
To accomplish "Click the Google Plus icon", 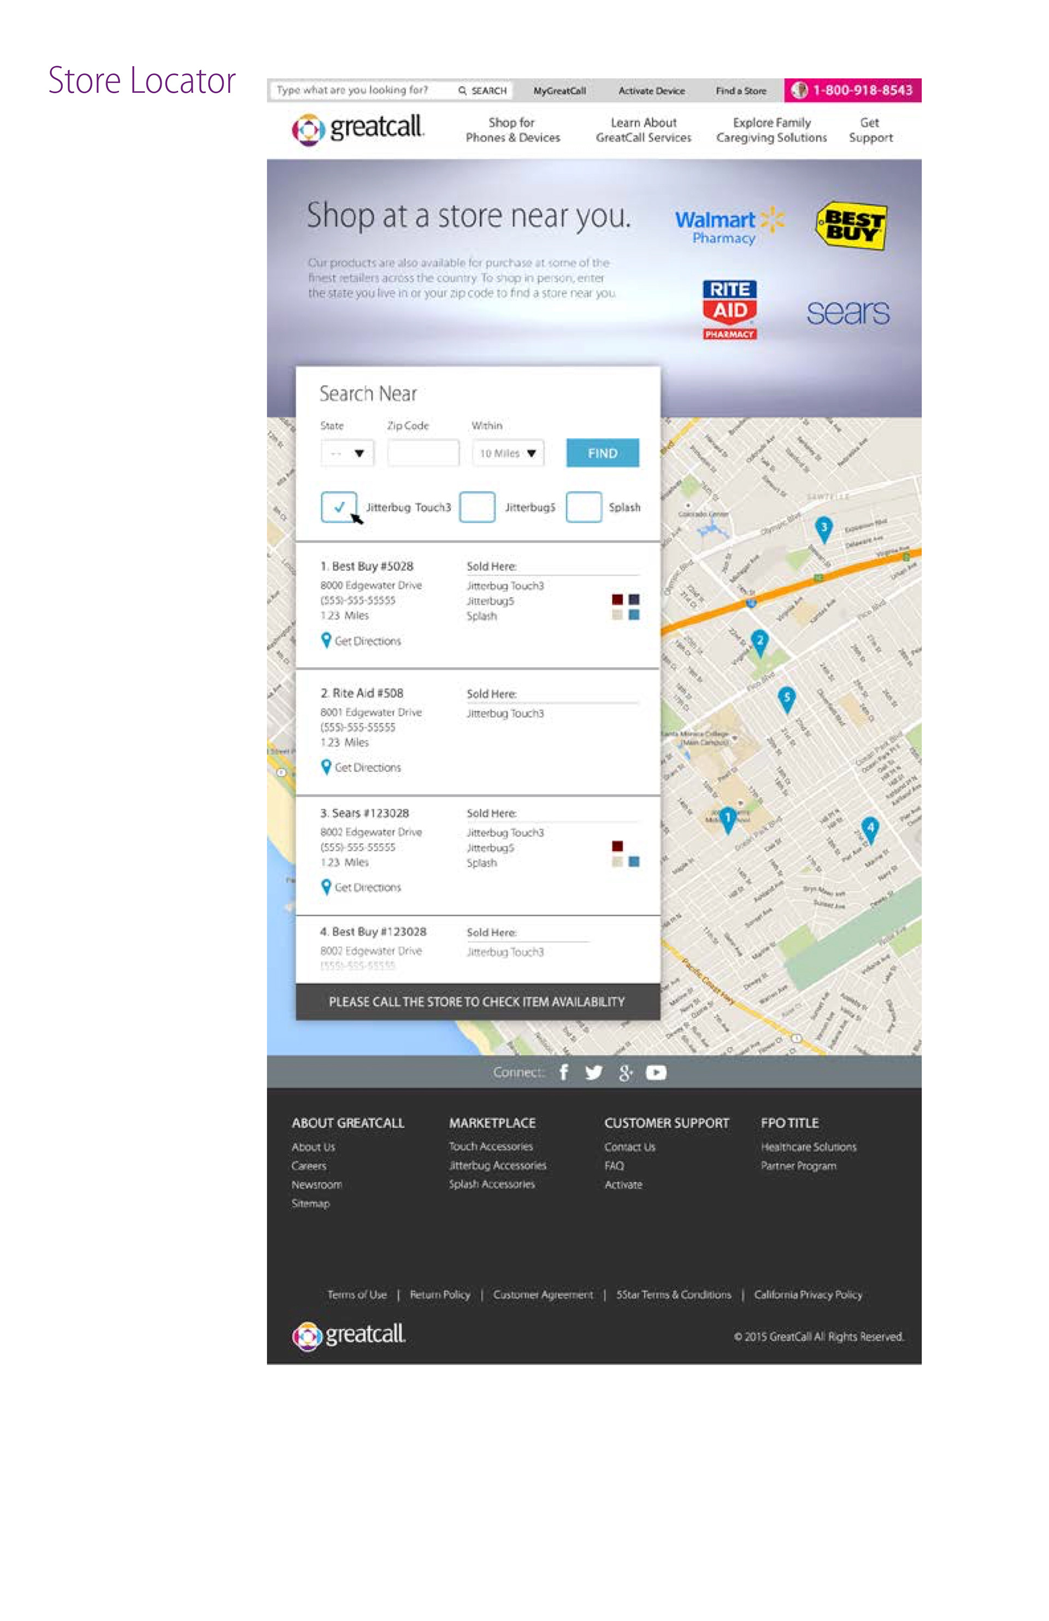I will coord(626,1072).
